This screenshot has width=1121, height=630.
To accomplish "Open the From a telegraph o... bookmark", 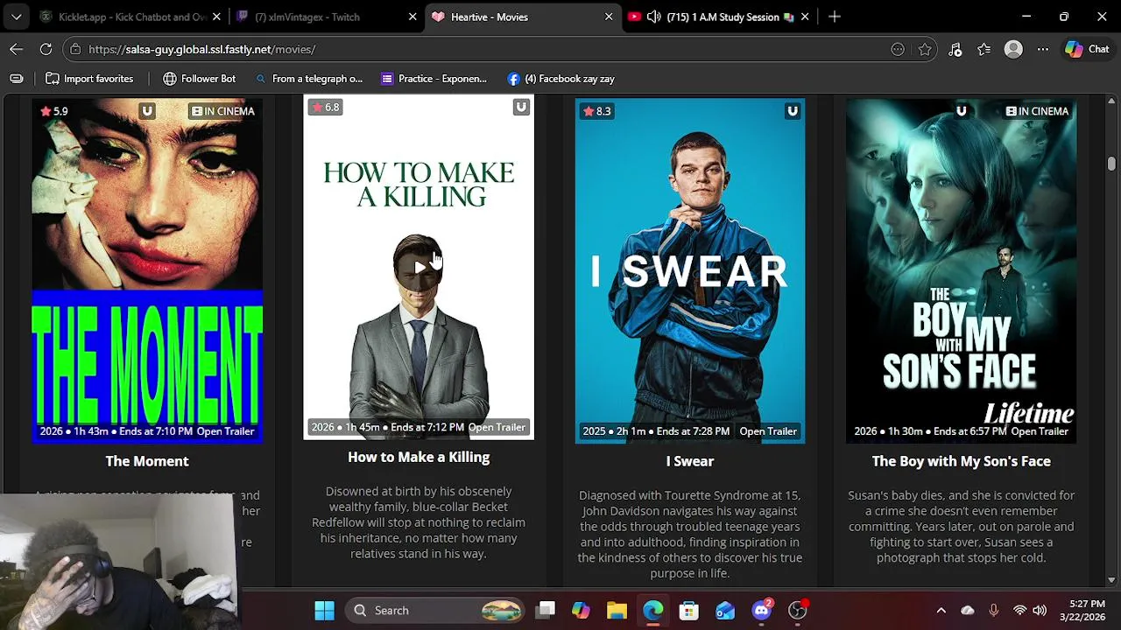I will tap(308, 79).
